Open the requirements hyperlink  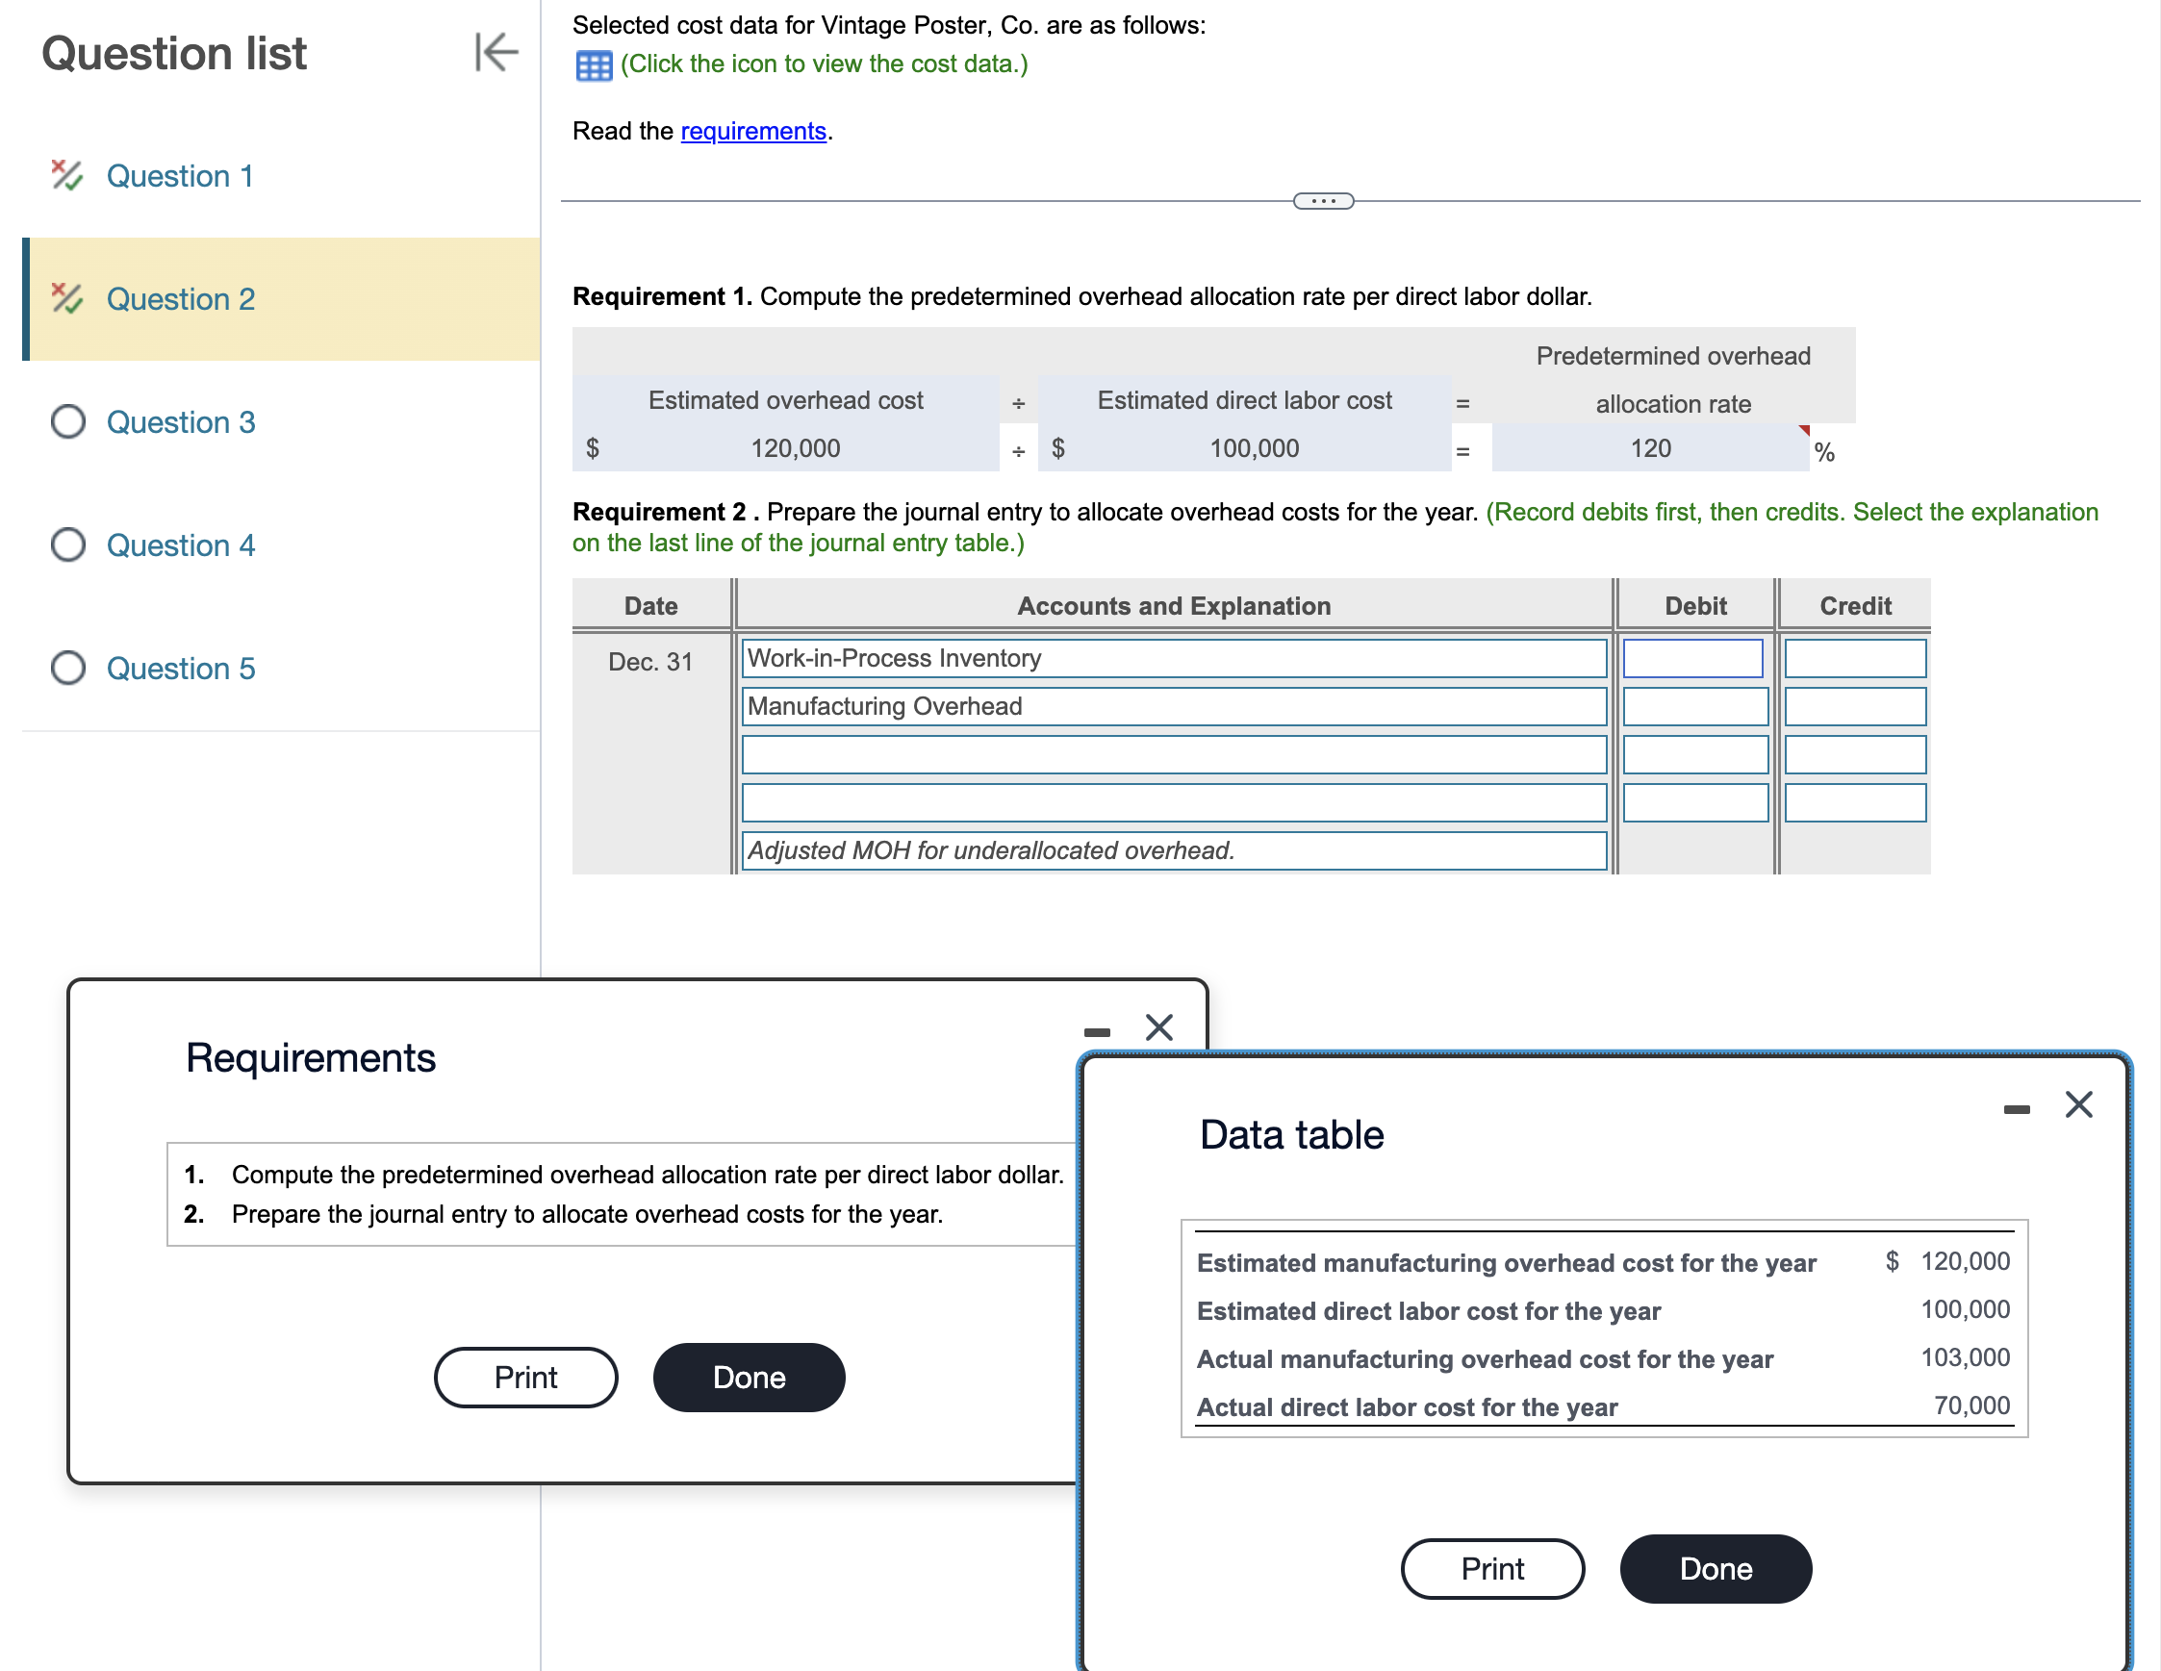coord(753,131)
